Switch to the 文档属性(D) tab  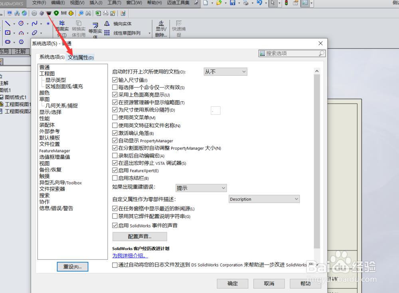pyautogui.click(x=81, y=58)
